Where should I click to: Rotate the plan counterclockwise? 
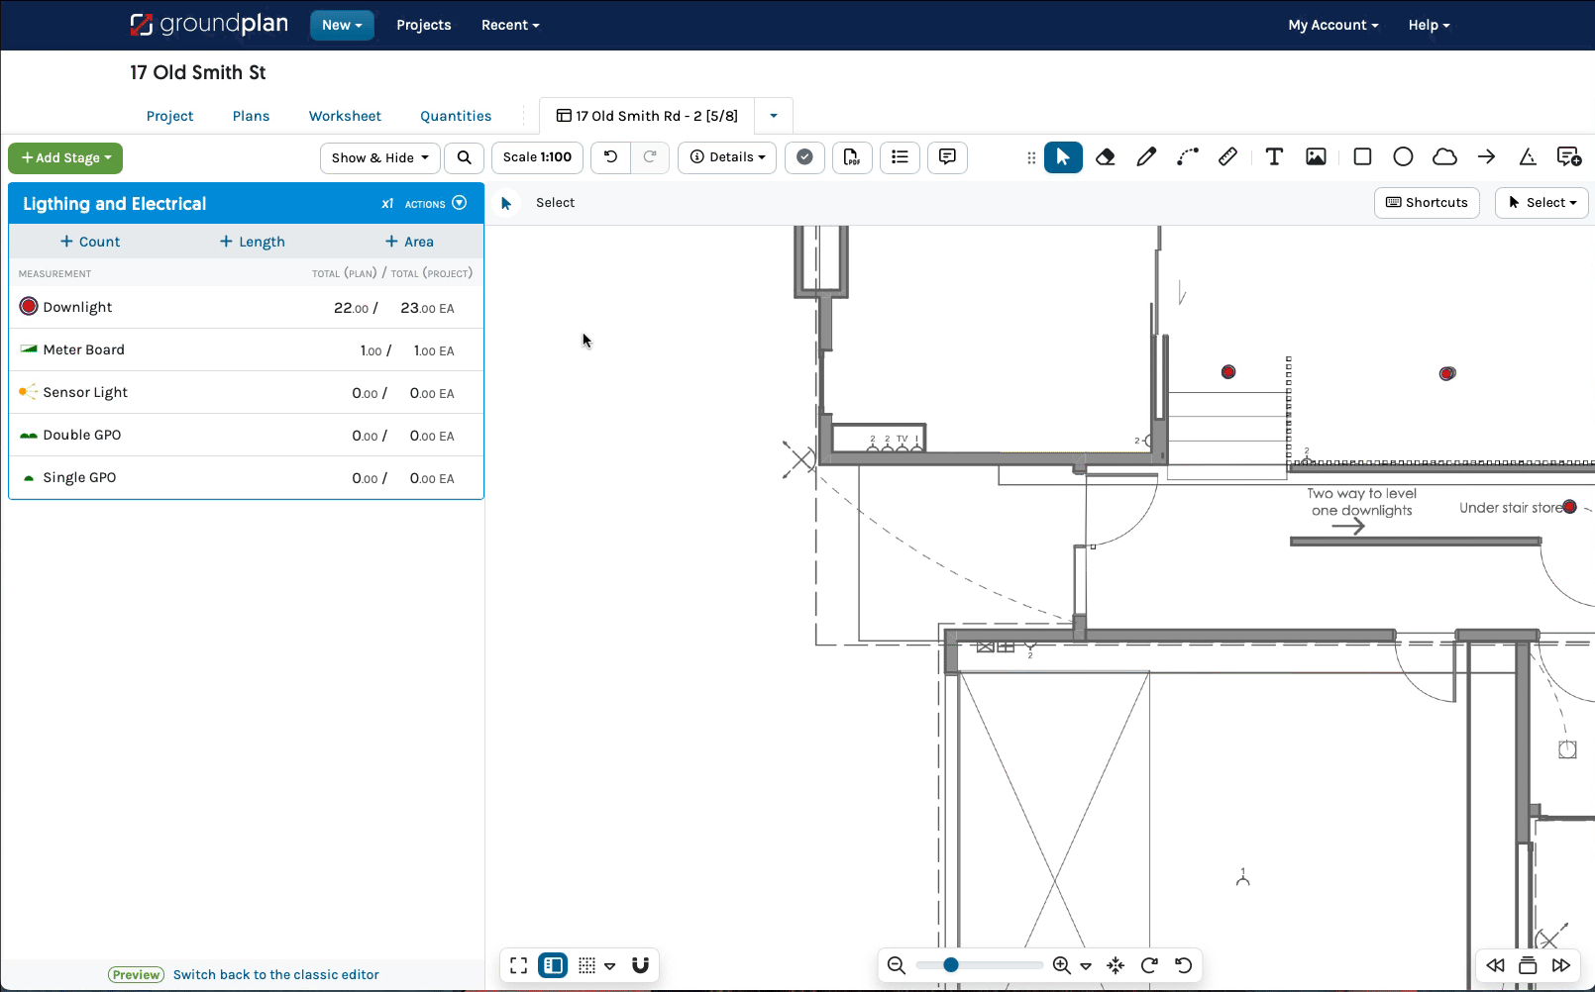coord(1183,965)
